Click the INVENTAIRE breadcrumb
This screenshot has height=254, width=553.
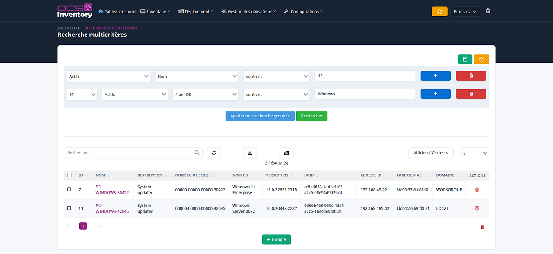[x=70, y=28]
